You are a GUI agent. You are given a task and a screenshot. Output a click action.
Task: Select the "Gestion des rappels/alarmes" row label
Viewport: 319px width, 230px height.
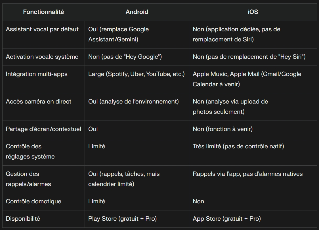tap(28, 179)
